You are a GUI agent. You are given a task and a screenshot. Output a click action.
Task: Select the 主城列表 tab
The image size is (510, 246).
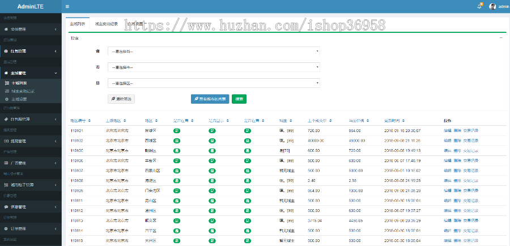coord(78,24)
